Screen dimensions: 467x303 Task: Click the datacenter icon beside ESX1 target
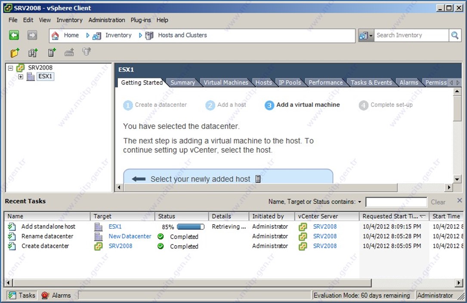tap(98, 227)
